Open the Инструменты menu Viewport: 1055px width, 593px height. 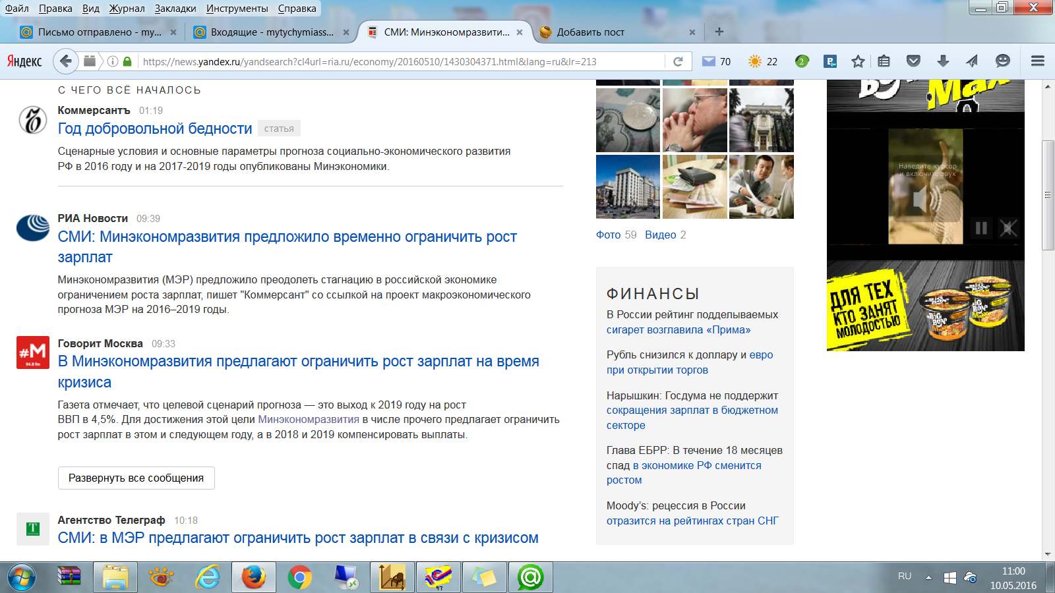(x=237, y=9)
